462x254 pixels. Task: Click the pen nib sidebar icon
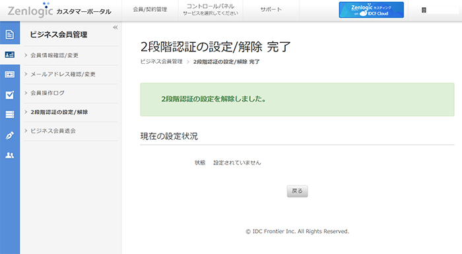point(10,136)
